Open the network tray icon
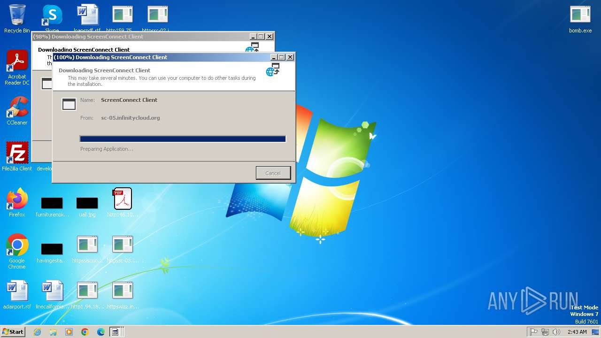601x338 pixels. click(x=545, y=332)
